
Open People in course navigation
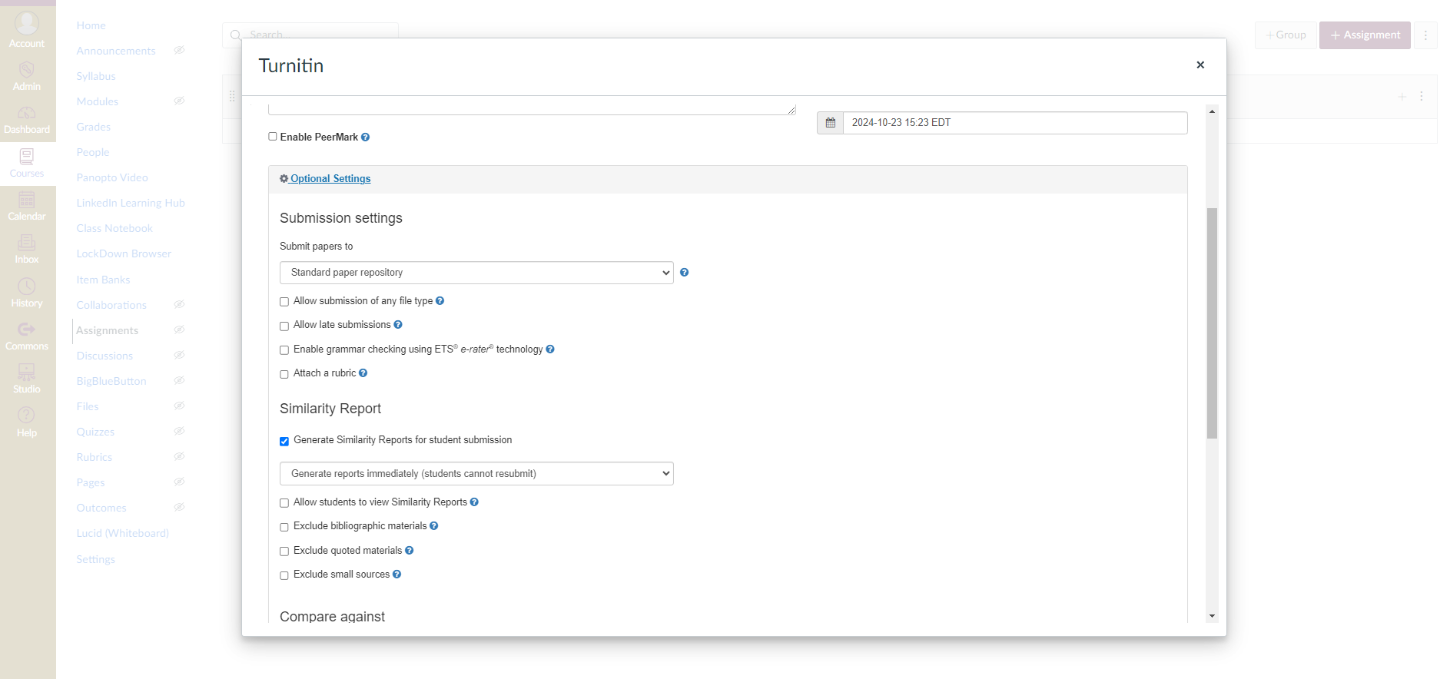point(93,153)
